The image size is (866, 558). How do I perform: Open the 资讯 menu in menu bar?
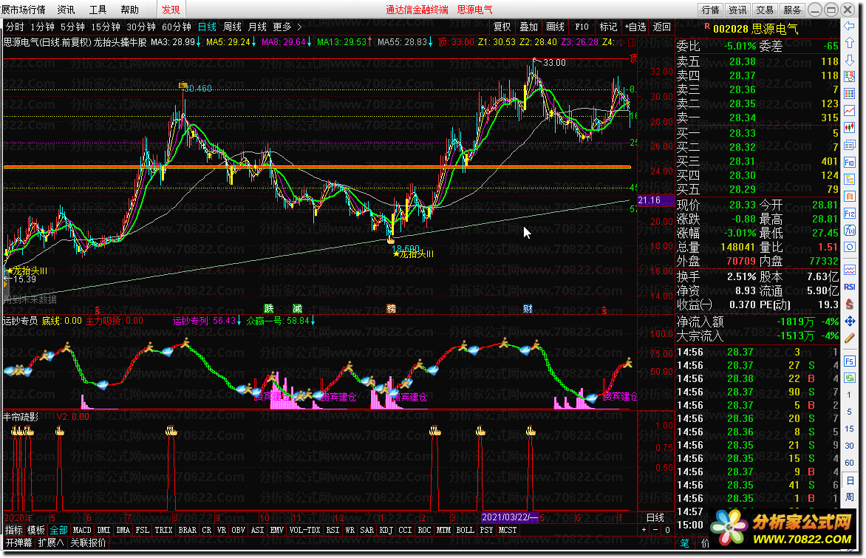pos(66,10)
